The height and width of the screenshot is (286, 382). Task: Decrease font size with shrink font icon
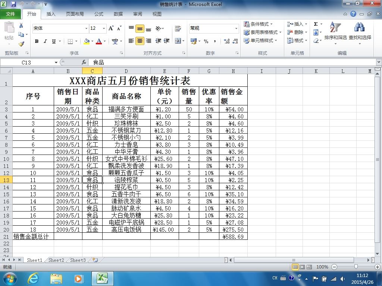click(119, 28)
